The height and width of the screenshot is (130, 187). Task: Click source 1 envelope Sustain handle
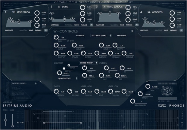19,22
